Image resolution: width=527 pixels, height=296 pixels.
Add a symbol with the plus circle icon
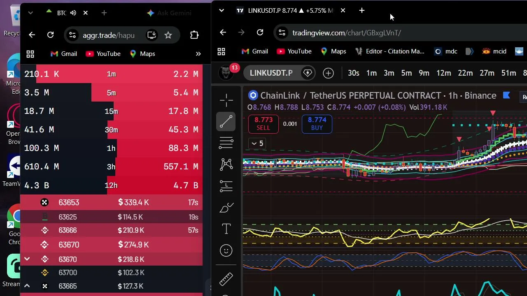coord(328,73)
